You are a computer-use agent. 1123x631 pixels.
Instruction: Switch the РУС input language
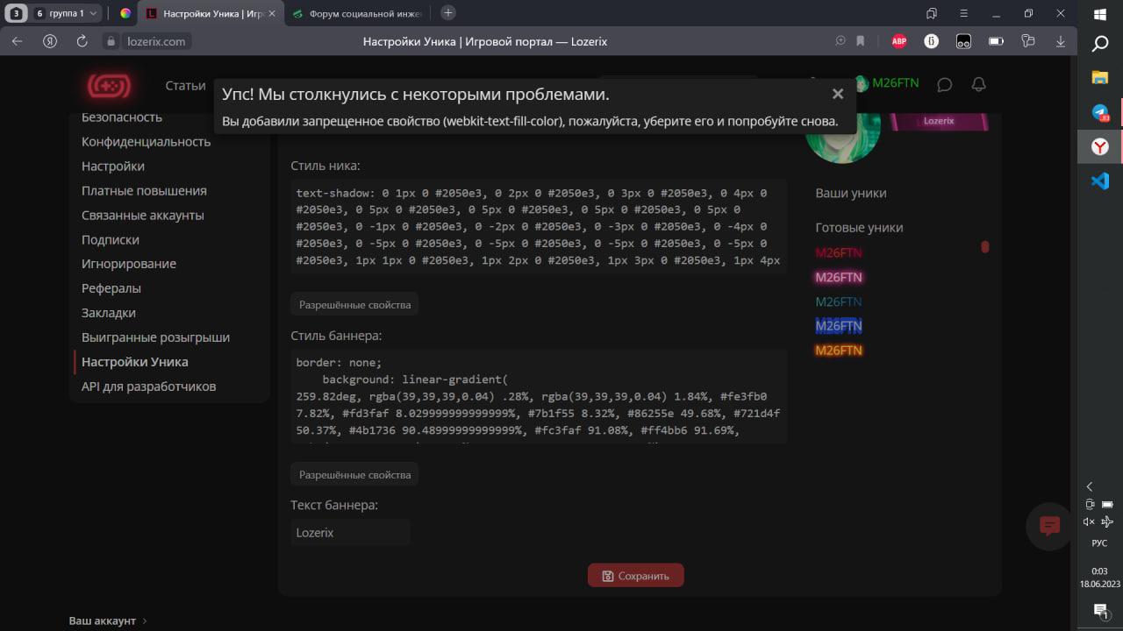1100,543
